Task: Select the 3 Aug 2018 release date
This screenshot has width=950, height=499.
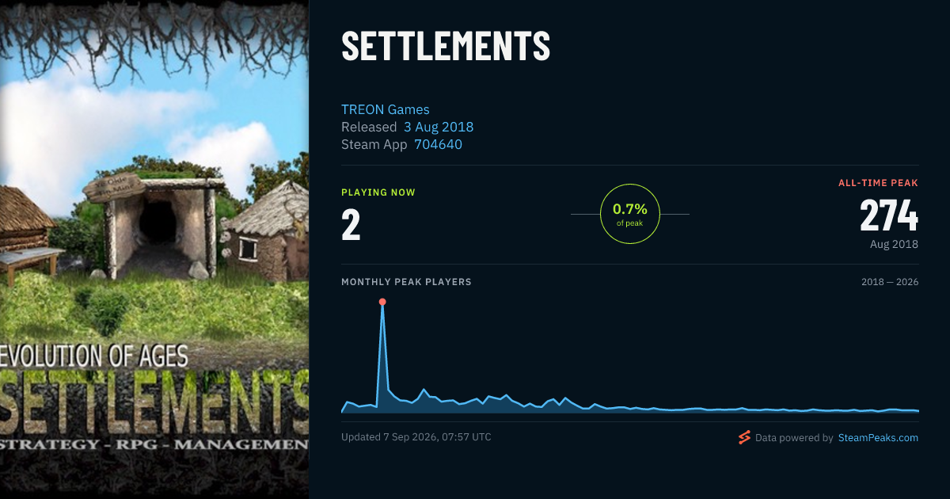Action: [x=439, y=127]
